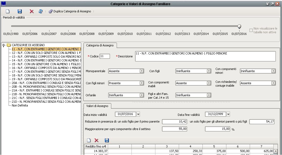Click the Save floppy disk icon in top toolbar
Viewport: 282px width, 155px height.
pyautogui.click(x=20, y=12)
